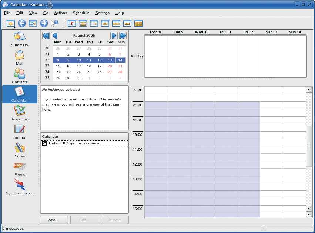The height and width of the screenshot is (233, 315).
Task: Open the To-do List component
Action: [x=20, y=113]
